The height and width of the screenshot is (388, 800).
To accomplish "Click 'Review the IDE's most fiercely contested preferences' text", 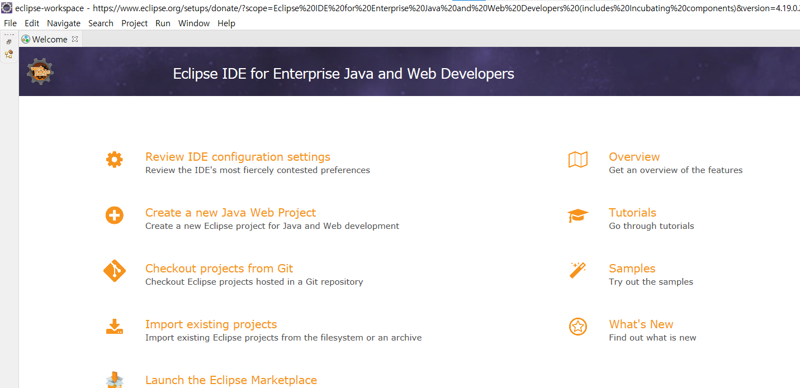I will coord(258,170).
